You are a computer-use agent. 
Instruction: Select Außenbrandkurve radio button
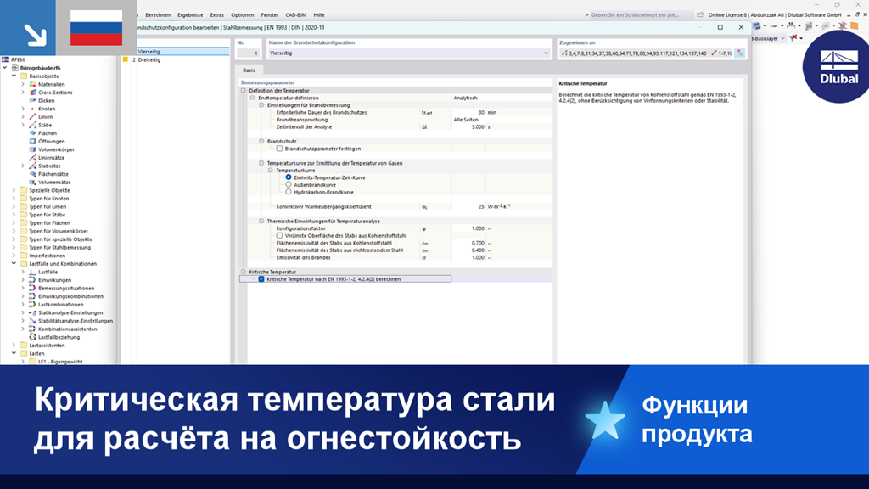pos(289,184)
